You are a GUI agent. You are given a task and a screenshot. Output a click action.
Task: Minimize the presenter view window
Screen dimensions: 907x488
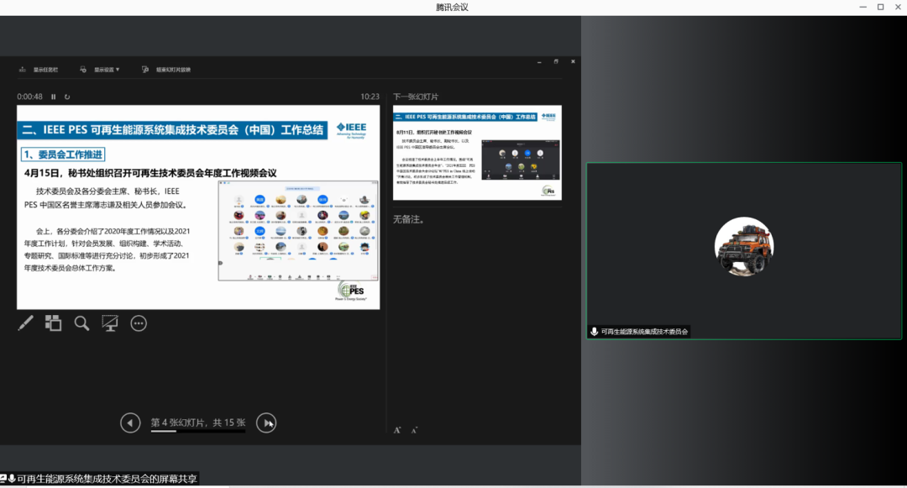539,61
